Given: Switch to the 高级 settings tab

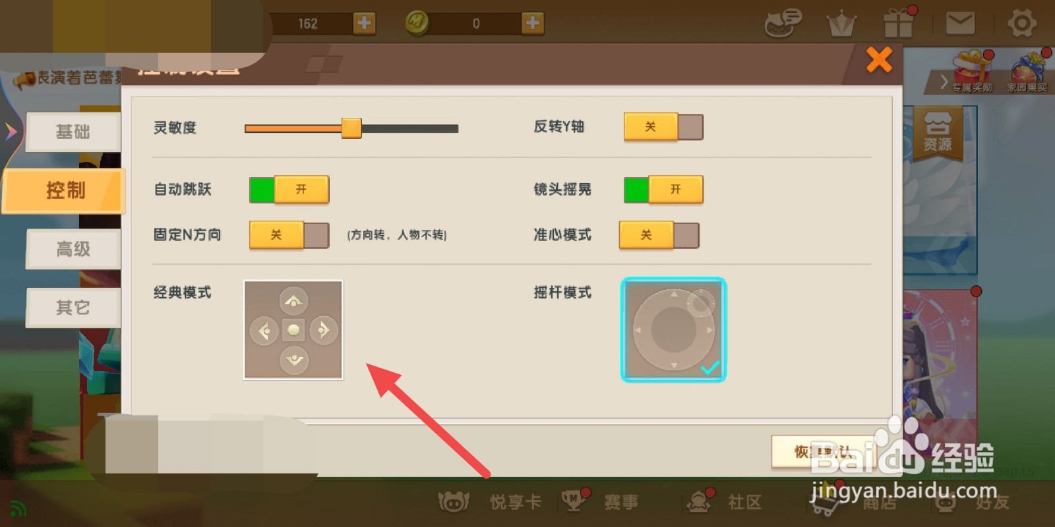Looking at the screenshot, I should 73,249.
